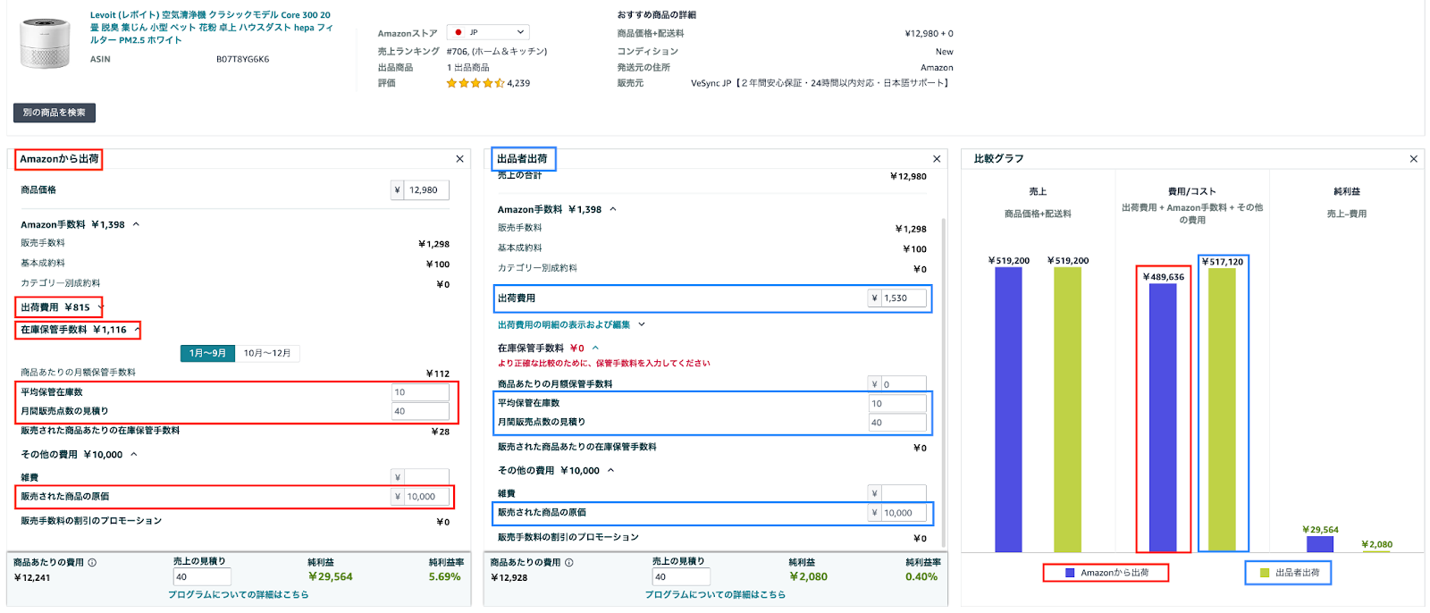Click the blue net profit bar ¥29,564
This screenshot has width=1430, height=613.
[x=1319, y=543]
